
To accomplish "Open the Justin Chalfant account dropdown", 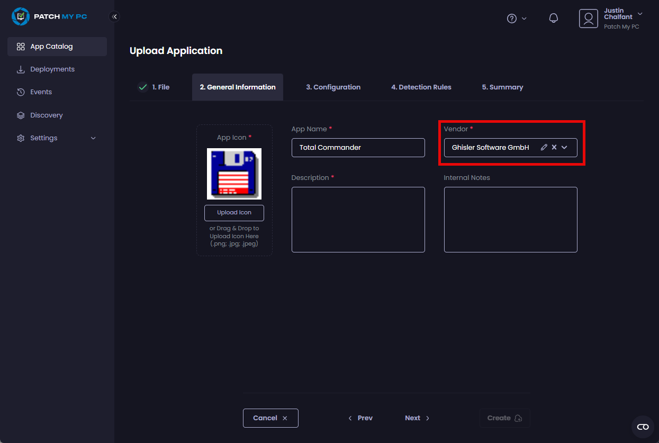I will click(640, 14).
